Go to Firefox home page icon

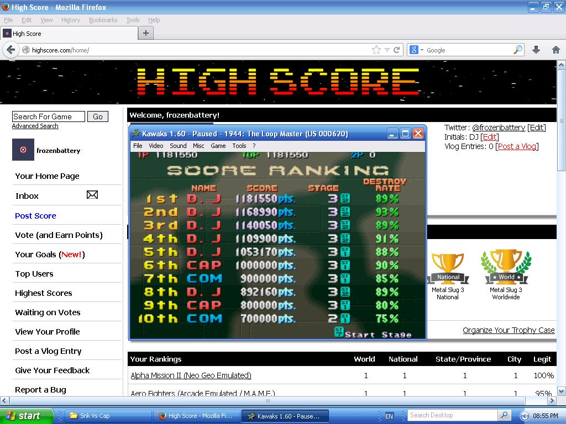[556, 50]
